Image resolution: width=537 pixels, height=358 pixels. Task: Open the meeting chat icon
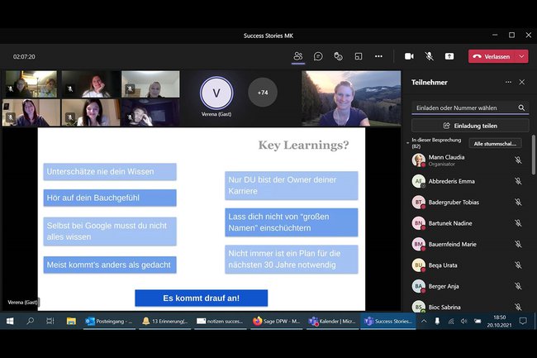click(x=318, y=56)
